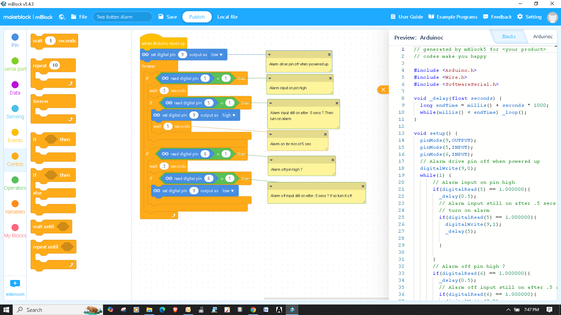Image resolution: width=561 pixels, height=315 pixels.
Task: Switch to the Arduinoc preview tab
Action: (x=543, y=36)
